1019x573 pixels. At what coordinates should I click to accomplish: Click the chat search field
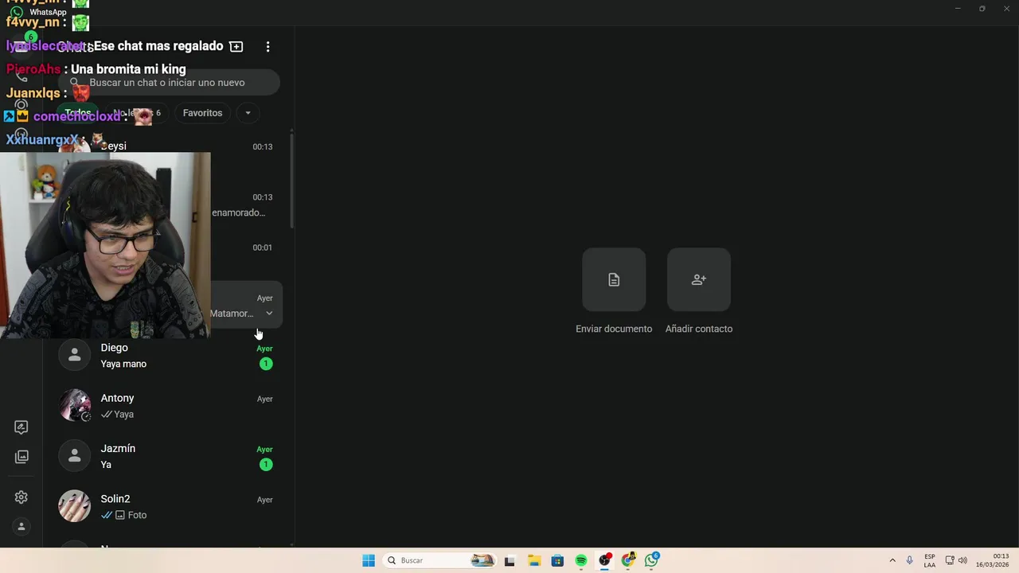tap(169, 83)
